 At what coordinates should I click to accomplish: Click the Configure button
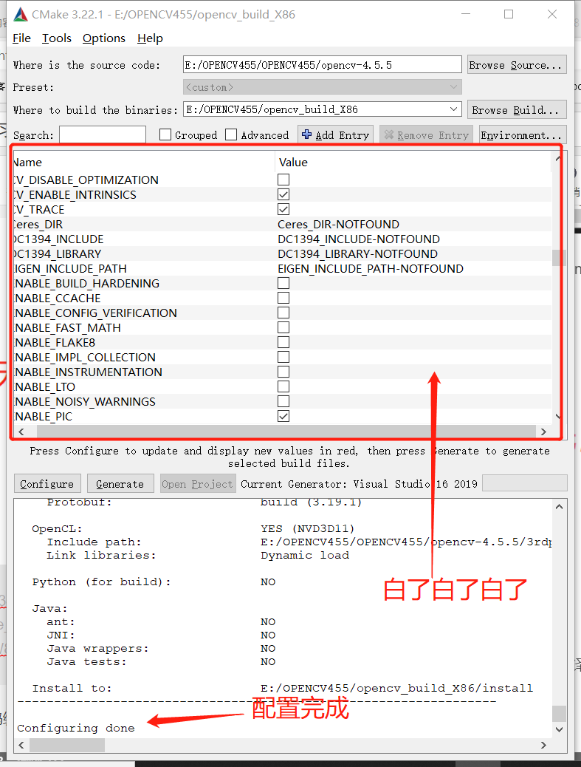tap(47, 484)
